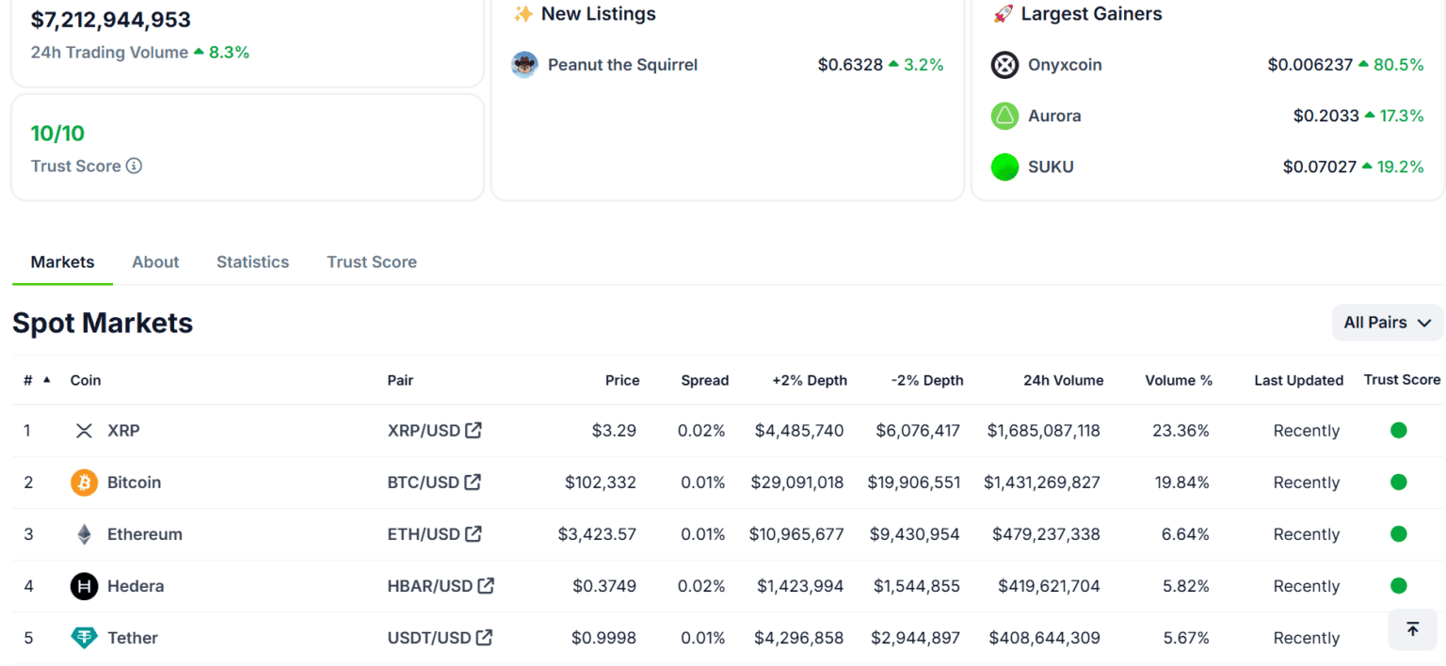Click XRP 24h volume $1,685,087,118
1446x666 pixels.
(1044, 431)
